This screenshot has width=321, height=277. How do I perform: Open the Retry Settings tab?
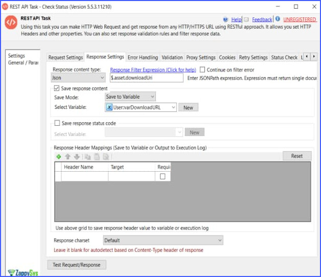point(254,58)
